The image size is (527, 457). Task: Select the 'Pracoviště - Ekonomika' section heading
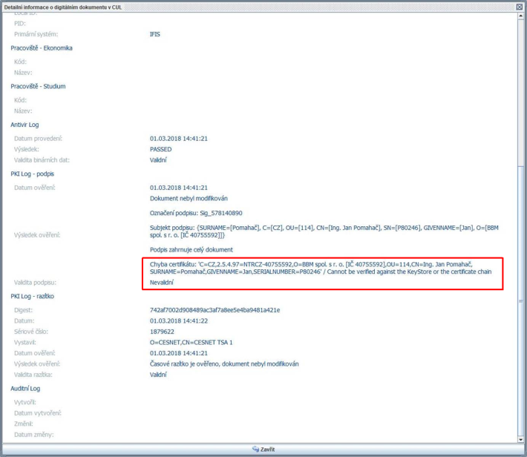coord(42,48)
